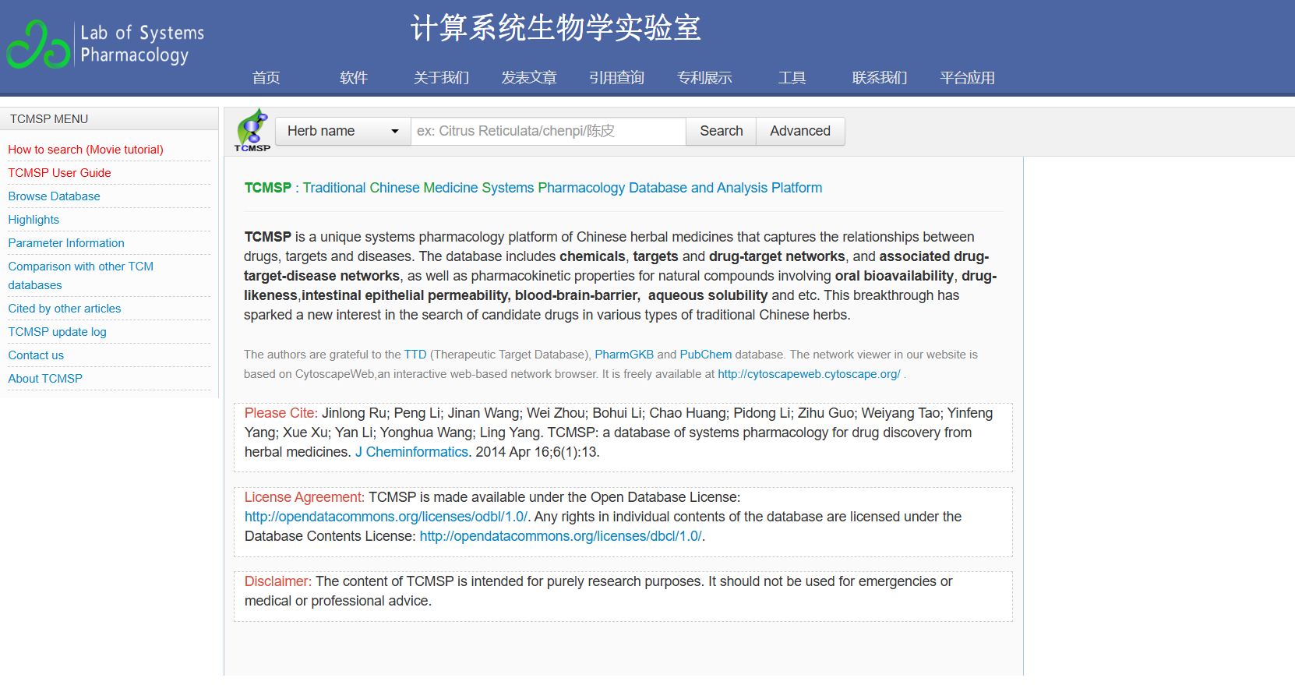Image resolution: width=1295 pixels, height=685 pixels.
Task: Follow the PharmGKB link
Action: [624, 355]
